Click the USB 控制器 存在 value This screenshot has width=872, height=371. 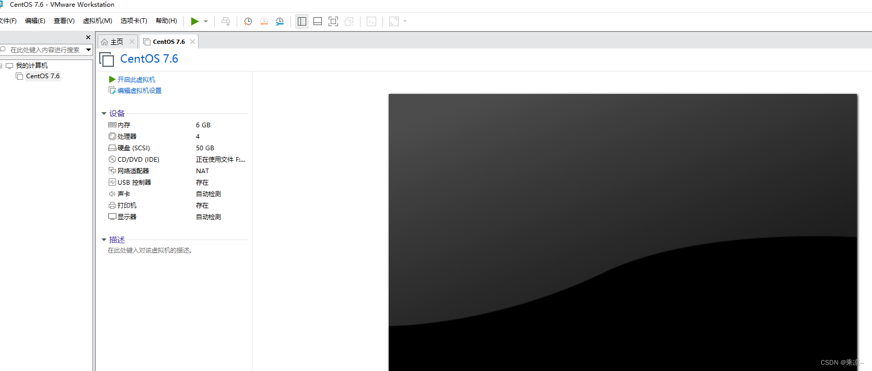[202, 183]
